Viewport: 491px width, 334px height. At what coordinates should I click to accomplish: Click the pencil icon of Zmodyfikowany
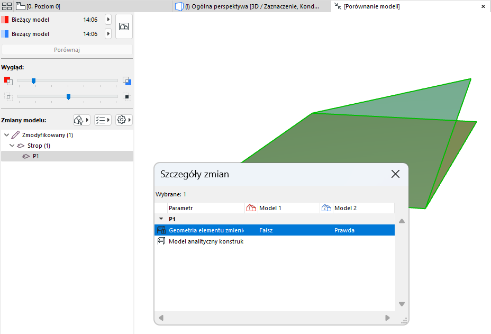click(15, 135)
